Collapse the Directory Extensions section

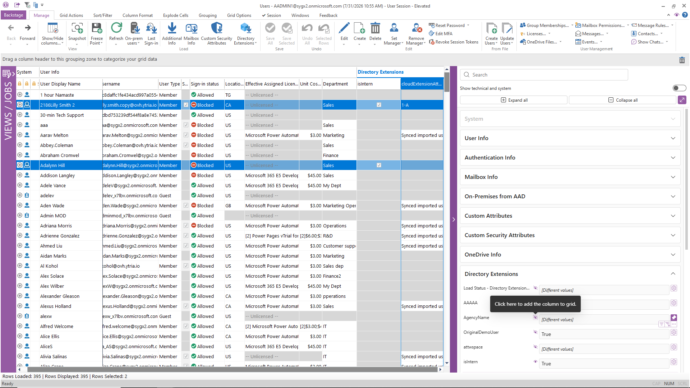(x=570, y=274)
